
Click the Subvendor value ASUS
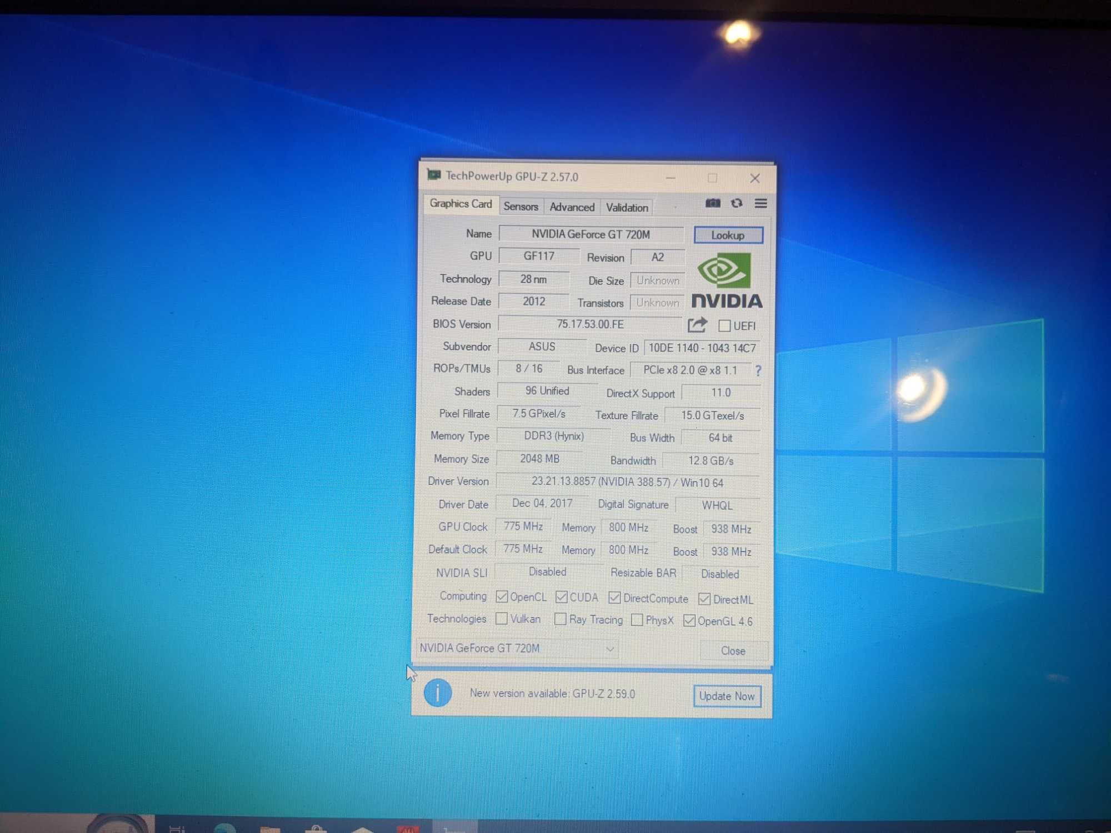pos(542,347)
